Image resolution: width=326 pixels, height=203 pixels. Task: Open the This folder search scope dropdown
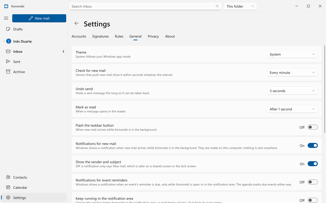tap(240, 6)
